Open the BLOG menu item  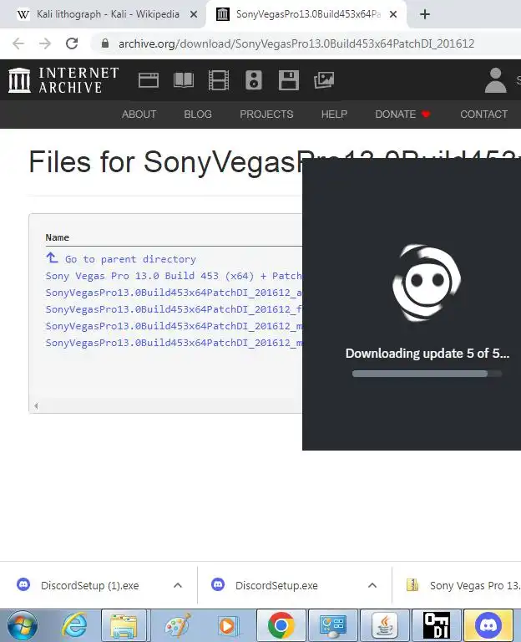(x=198, y=115)
